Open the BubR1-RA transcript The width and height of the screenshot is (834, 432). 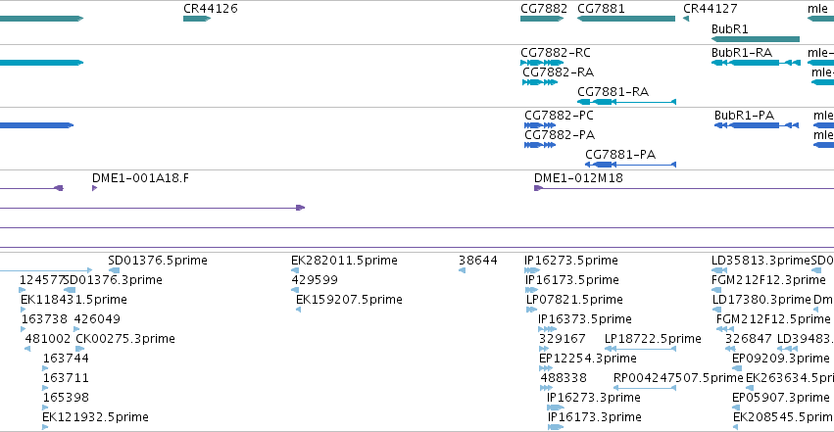tap(756, 63)
